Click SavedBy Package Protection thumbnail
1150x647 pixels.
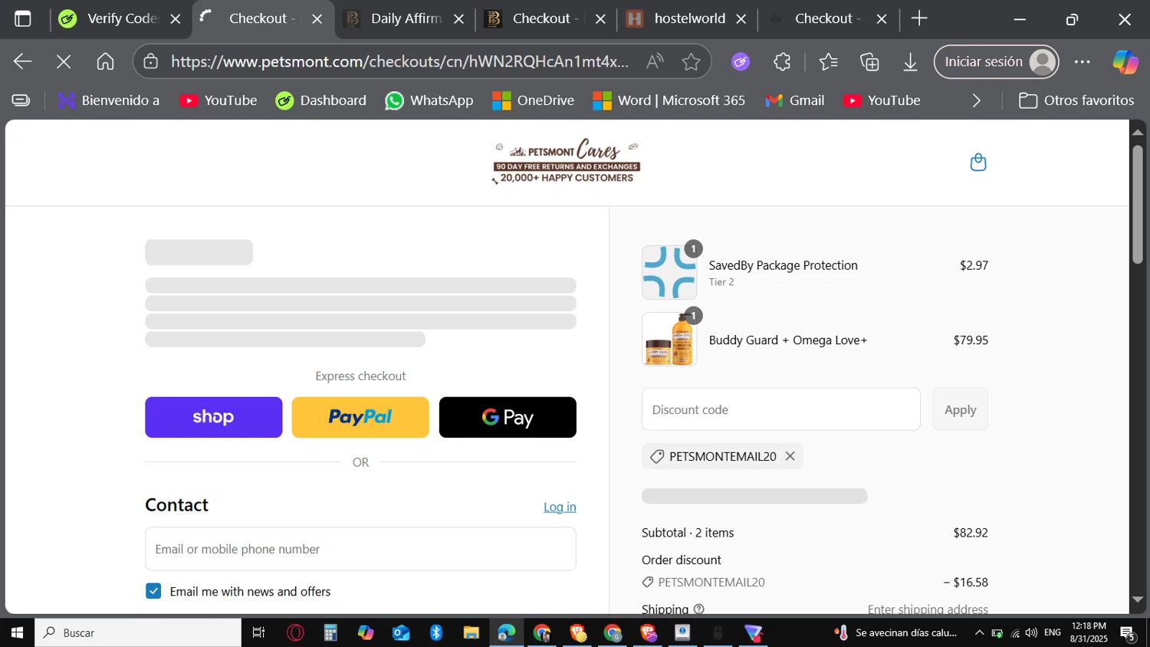669,272
